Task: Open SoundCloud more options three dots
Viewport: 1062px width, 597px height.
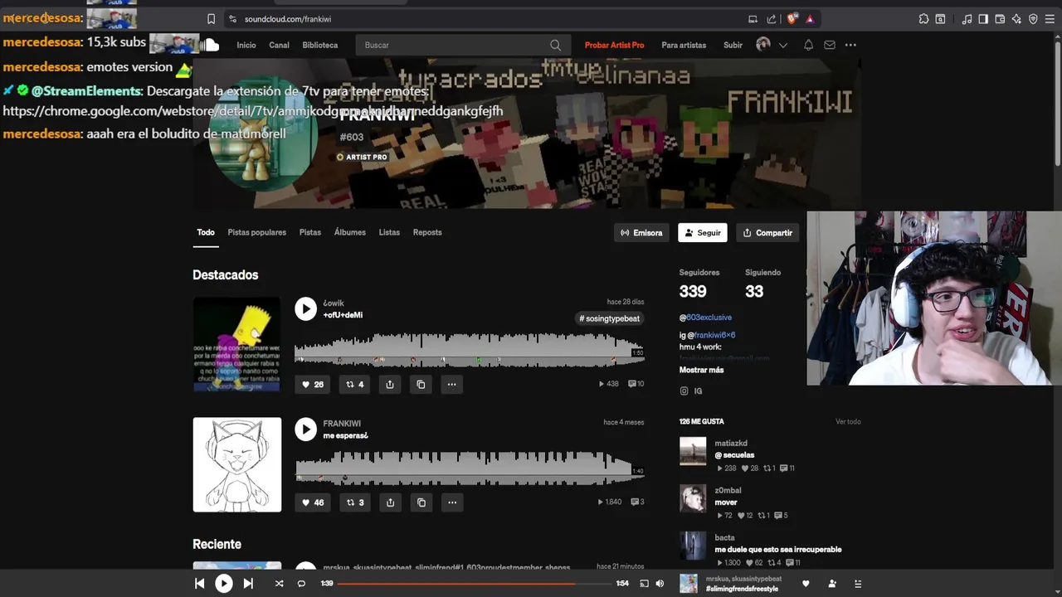Action: pos(850,45)
